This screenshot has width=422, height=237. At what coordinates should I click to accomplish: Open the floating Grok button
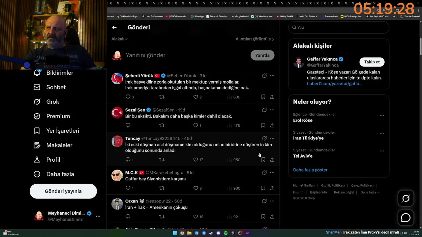click(406, 198)
